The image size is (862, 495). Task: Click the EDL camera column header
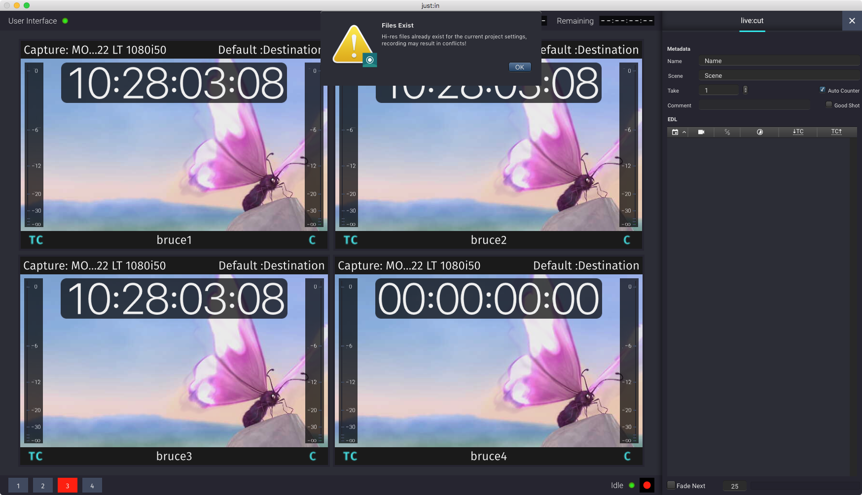pos(701,132)
